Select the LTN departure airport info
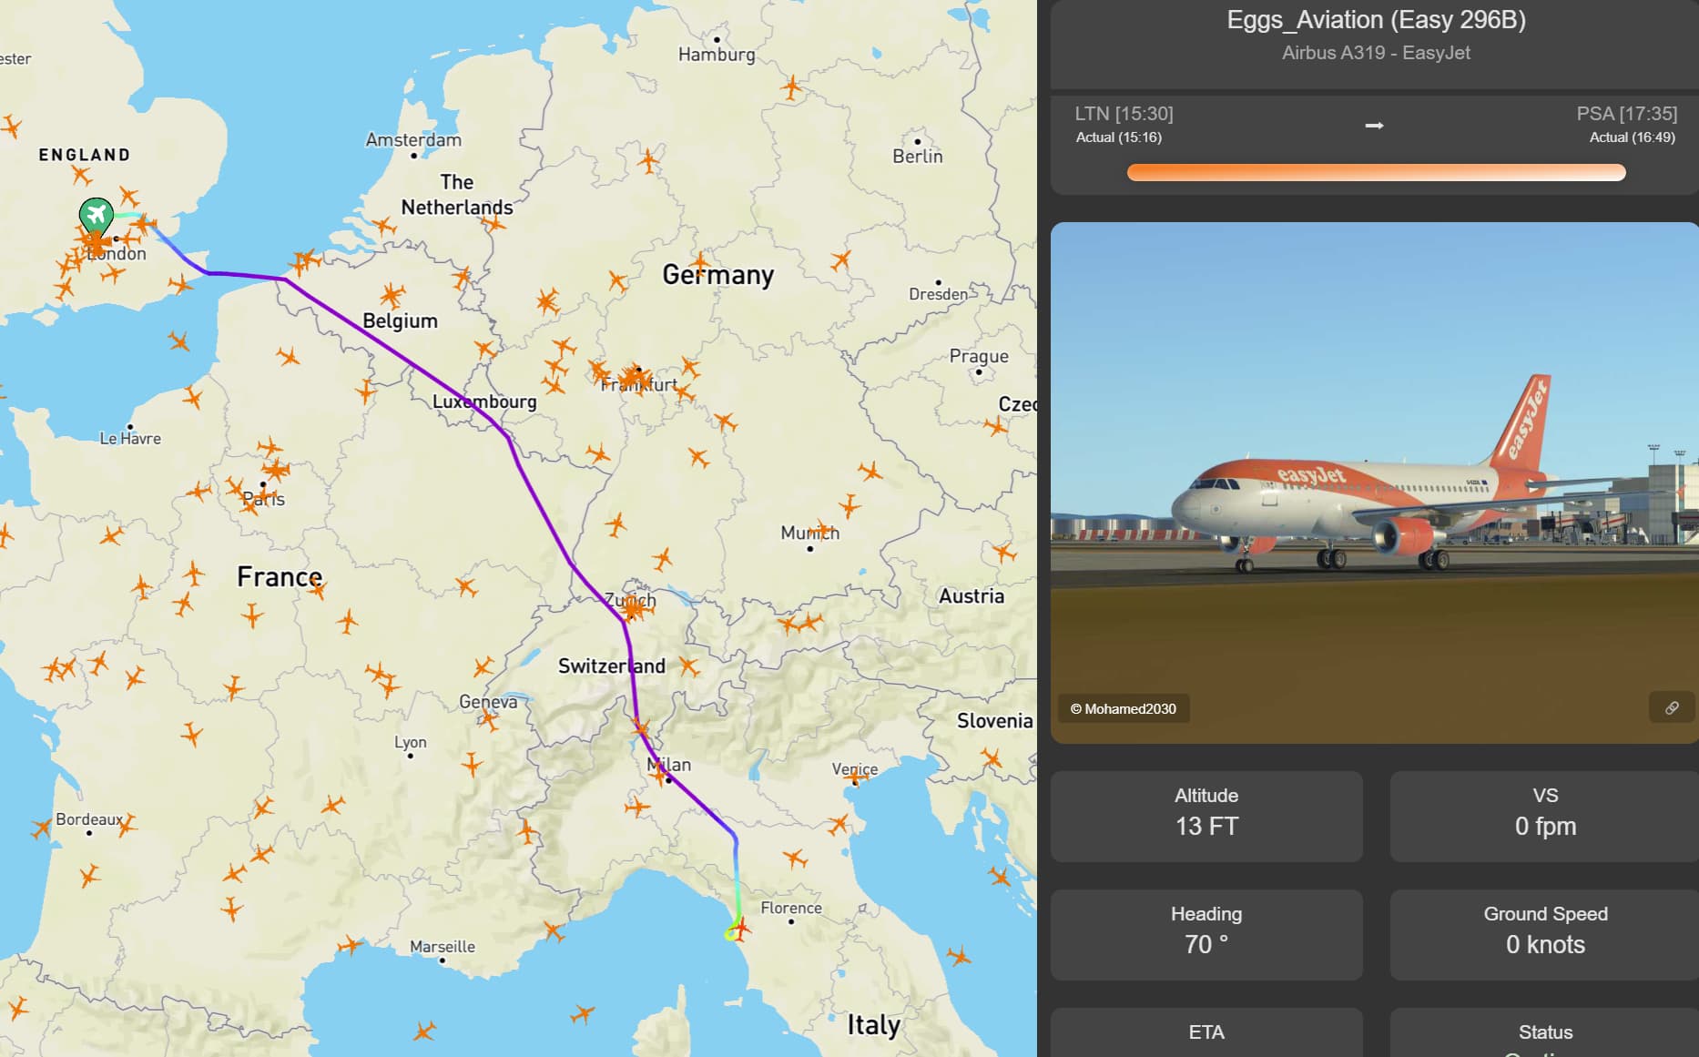Screen dimensions: 1699x1057 click(x=1124, y=125)
